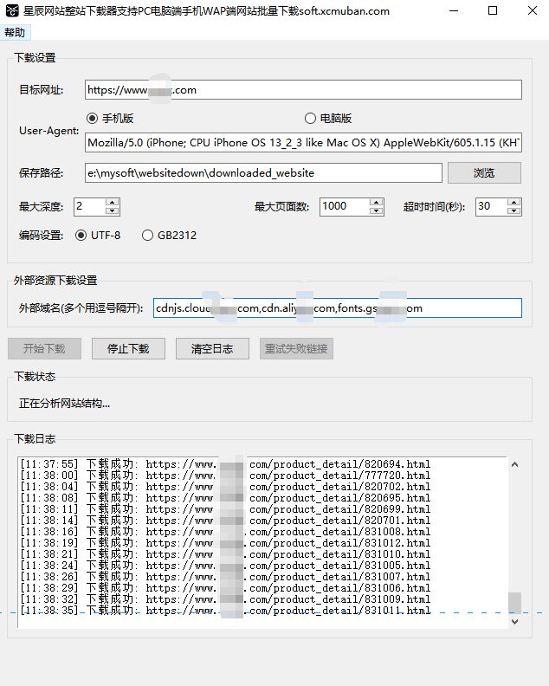Decrease timeout seconds spinner
This screenshot has width=549, height=686.
[x=513, y=210]
